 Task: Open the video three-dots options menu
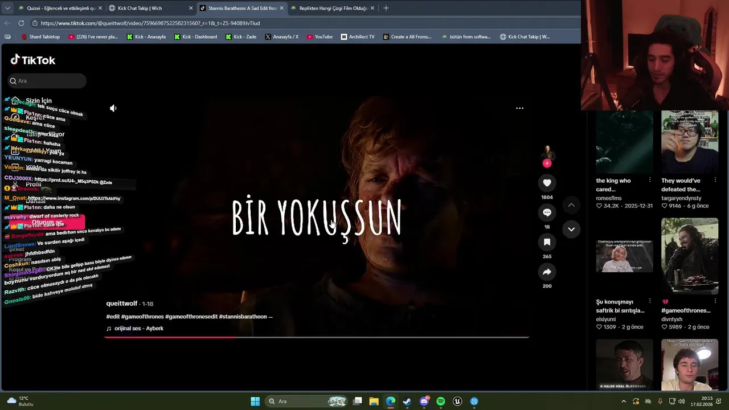[519, 108]
